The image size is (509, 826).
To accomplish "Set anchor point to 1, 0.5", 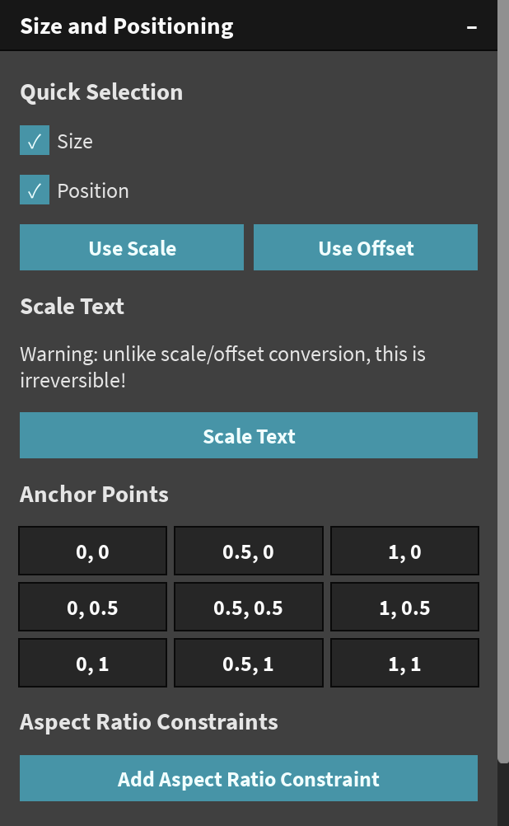I will 404,608.
